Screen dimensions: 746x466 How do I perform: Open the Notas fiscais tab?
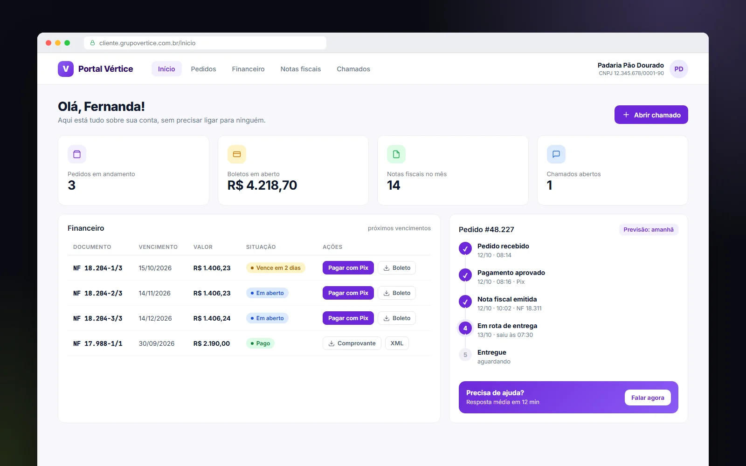click(301, 69)
